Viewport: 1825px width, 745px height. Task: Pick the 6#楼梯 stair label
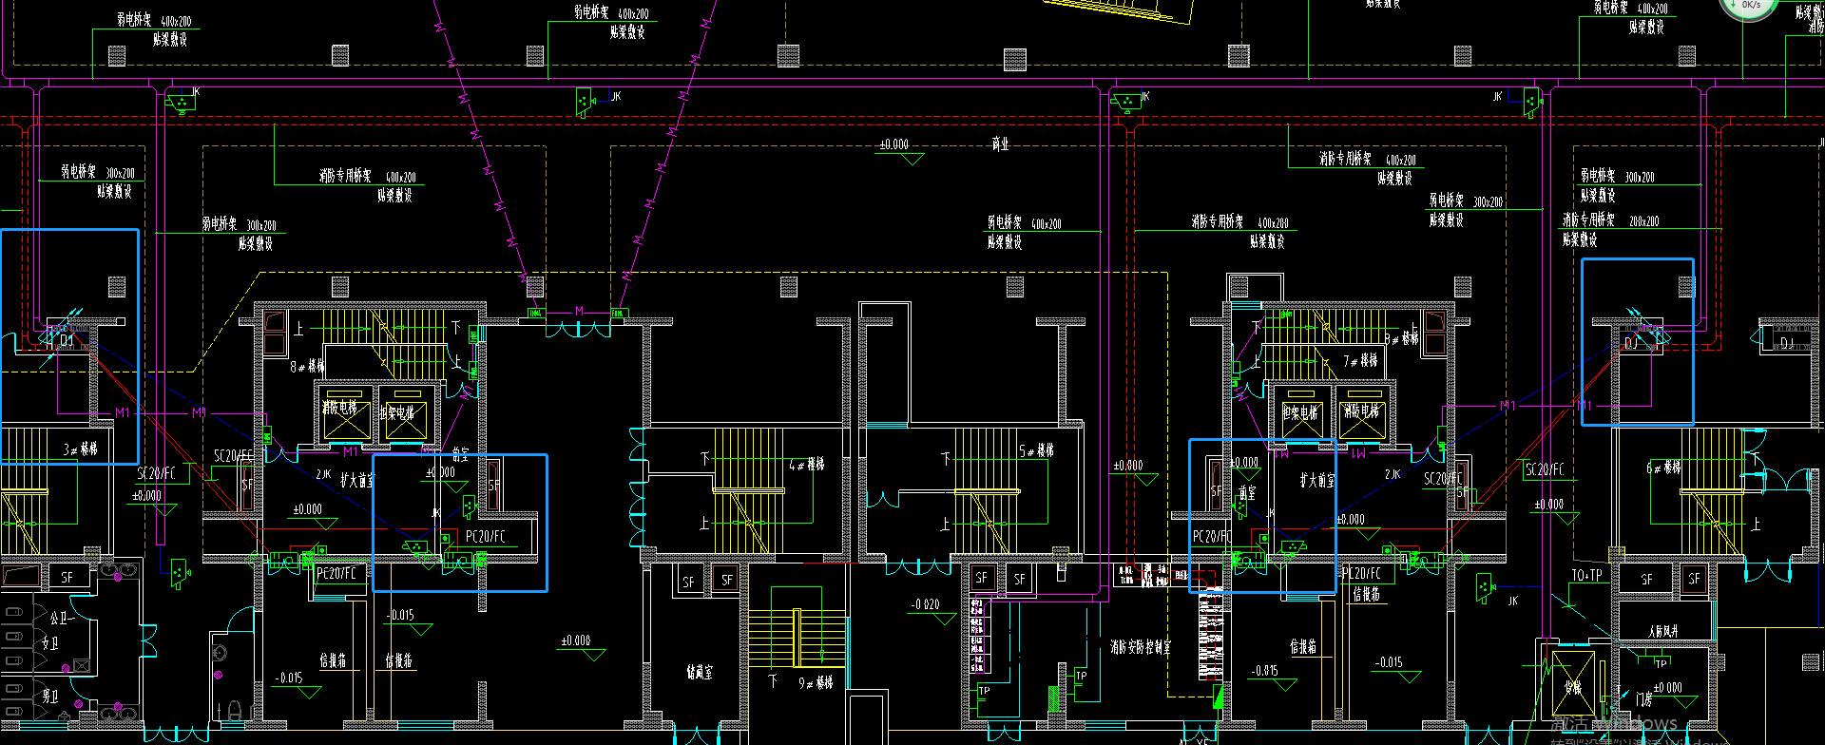pyautogui.click(x=1663, y=468)
